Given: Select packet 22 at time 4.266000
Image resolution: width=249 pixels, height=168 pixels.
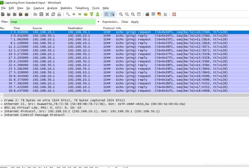Looking at the screenshot, I should click(x=124, y=65).
